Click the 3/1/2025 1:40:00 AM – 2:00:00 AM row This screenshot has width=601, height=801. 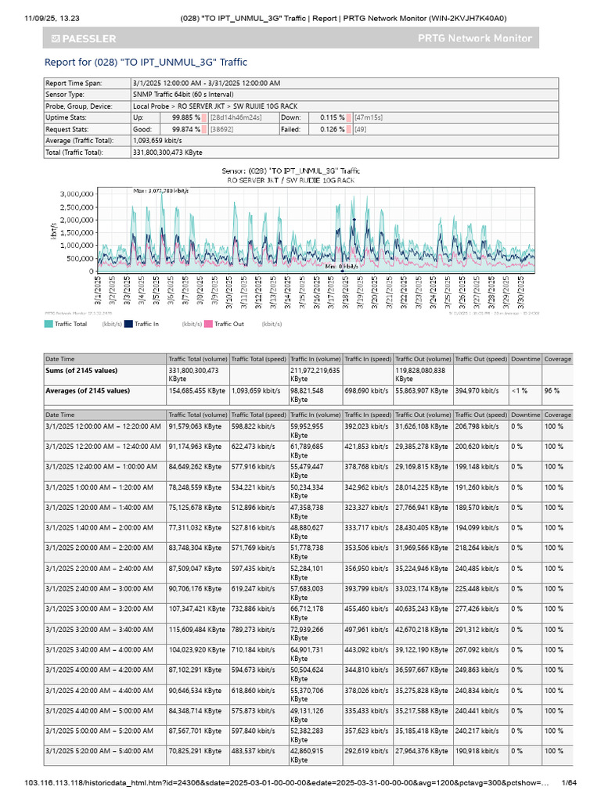pos(308,532)
